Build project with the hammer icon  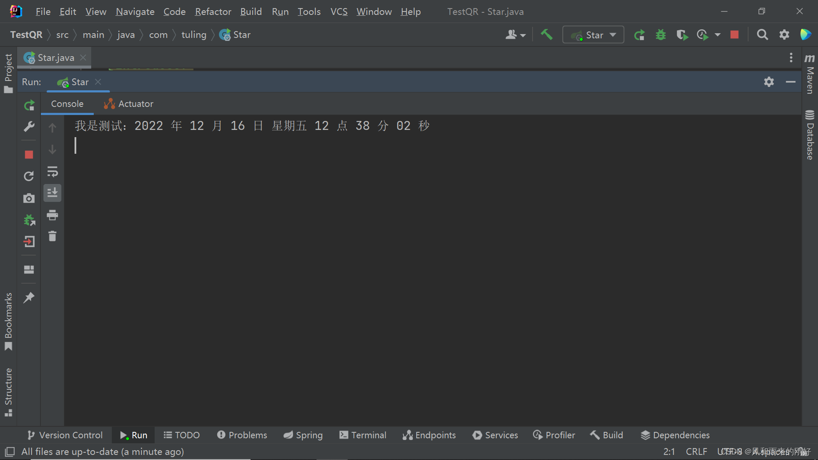(x=547, y=34)
